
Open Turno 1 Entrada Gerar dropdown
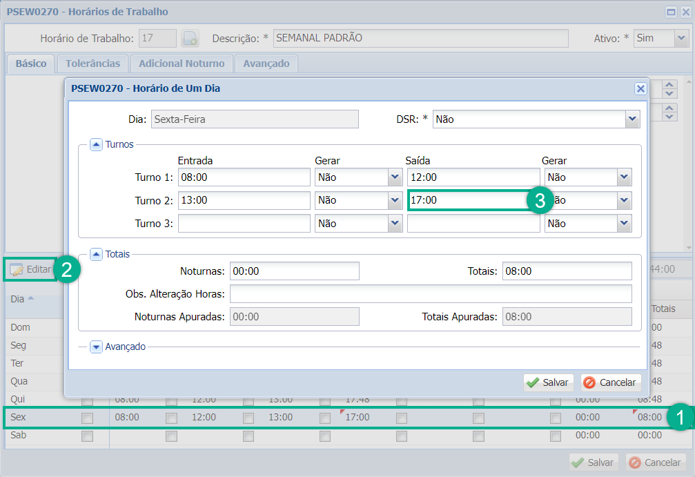(x=395, y=177)
